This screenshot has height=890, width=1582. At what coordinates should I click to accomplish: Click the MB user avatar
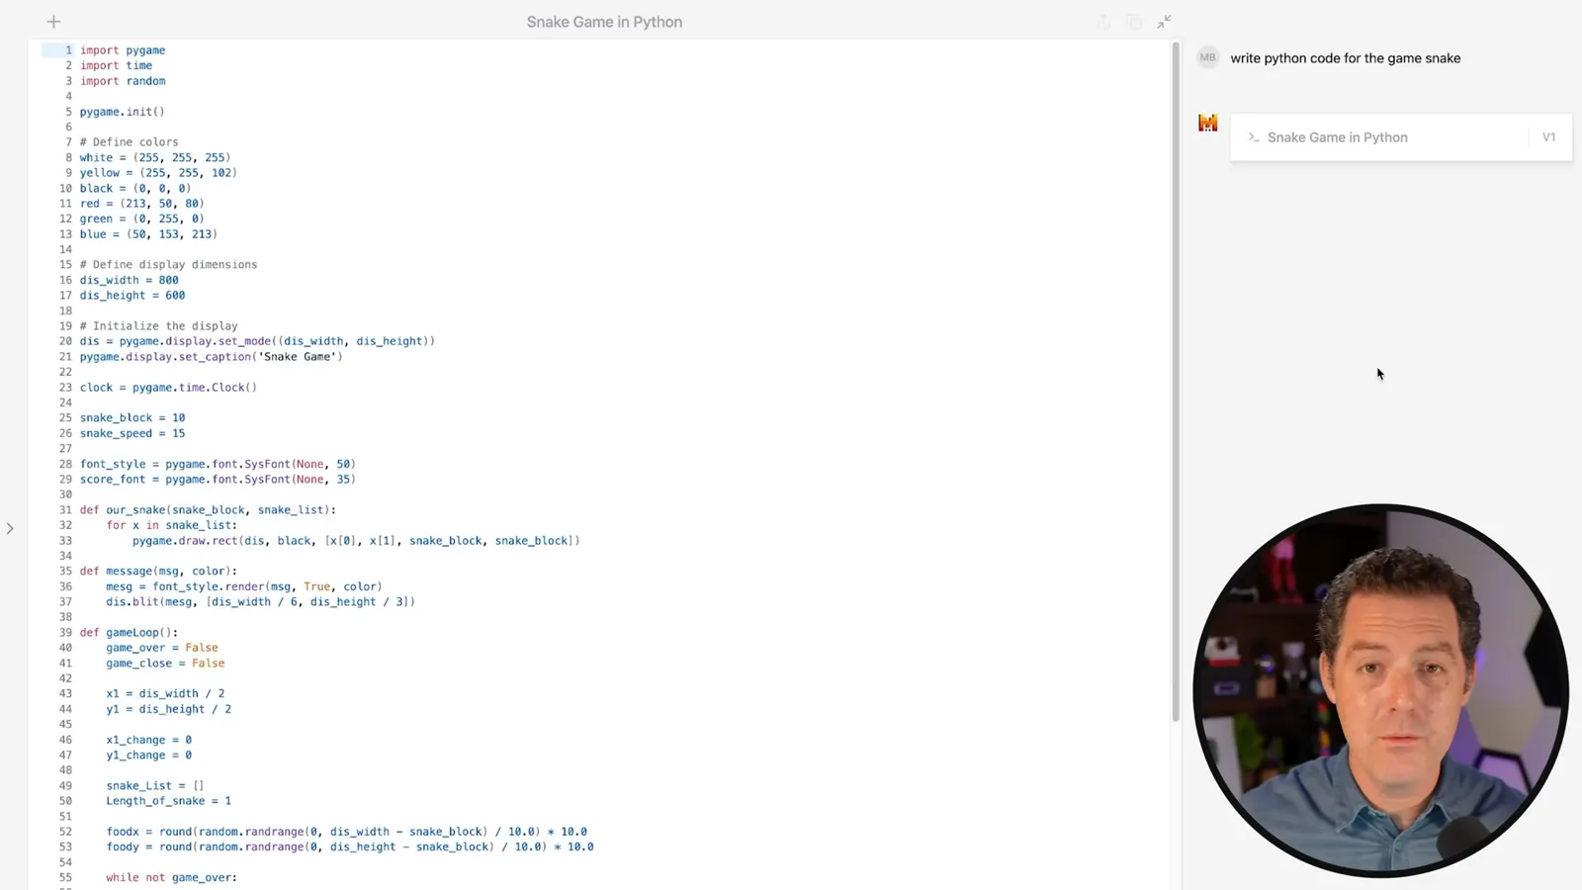(x=1207, y=57)
